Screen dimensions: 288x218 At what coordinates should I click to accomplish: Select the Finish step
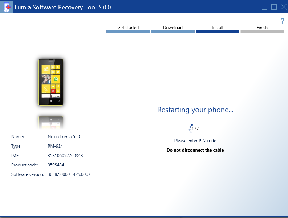tap(262, 28)
